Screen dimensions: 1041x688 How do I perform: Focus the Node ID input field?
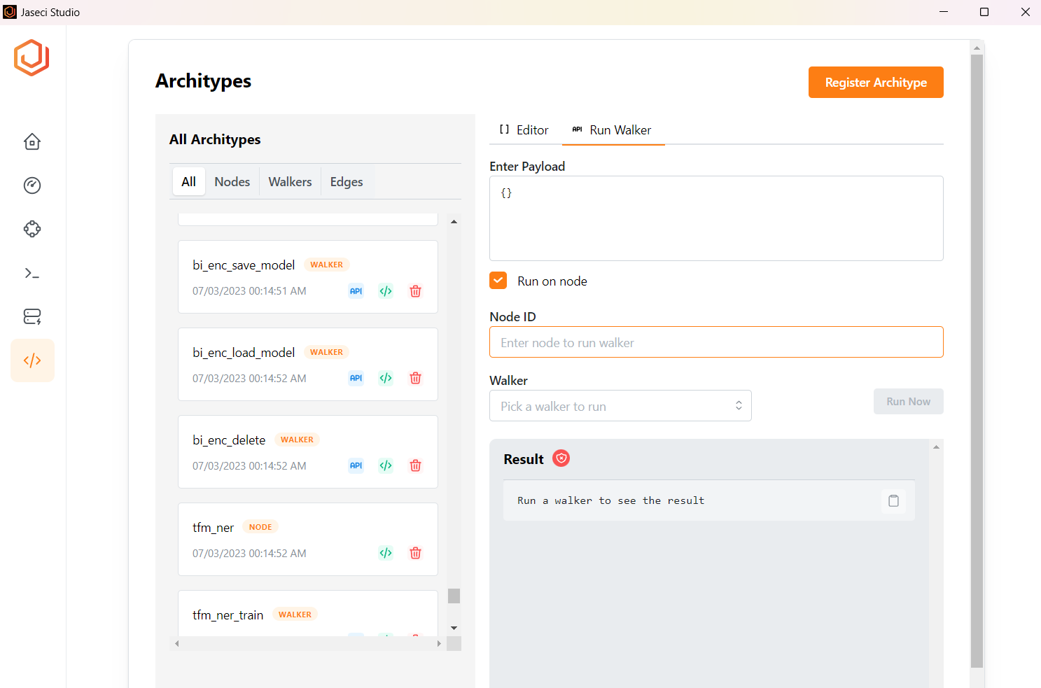[x=715, y=342]
